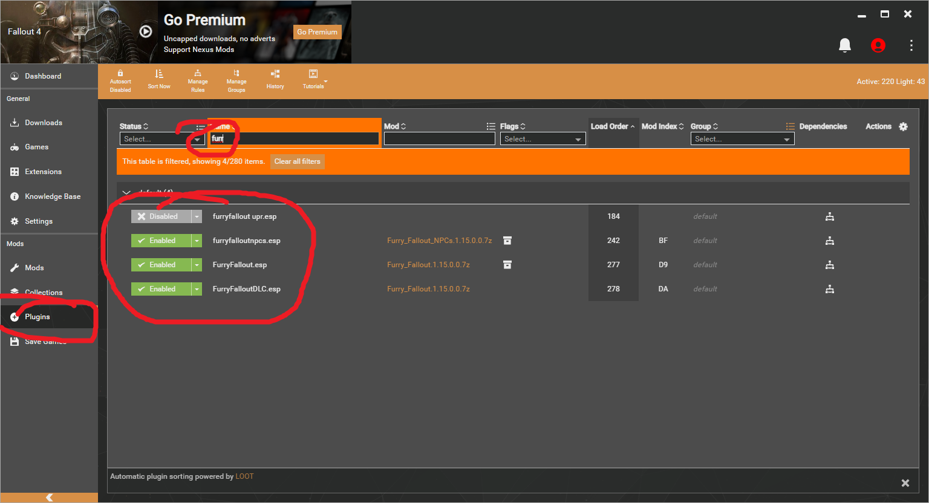Click grouping icon beside Flags header

pyautogui.click(x=491, y=126)
